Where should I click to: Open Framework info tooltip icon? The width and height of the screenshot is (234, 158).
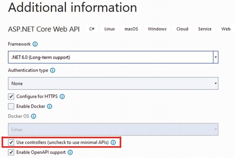point(35,44)
